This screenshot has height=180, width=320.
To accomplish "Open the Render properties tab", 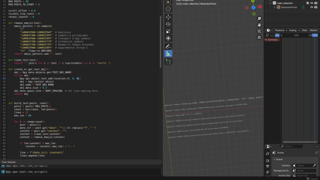I will point(267,161).
